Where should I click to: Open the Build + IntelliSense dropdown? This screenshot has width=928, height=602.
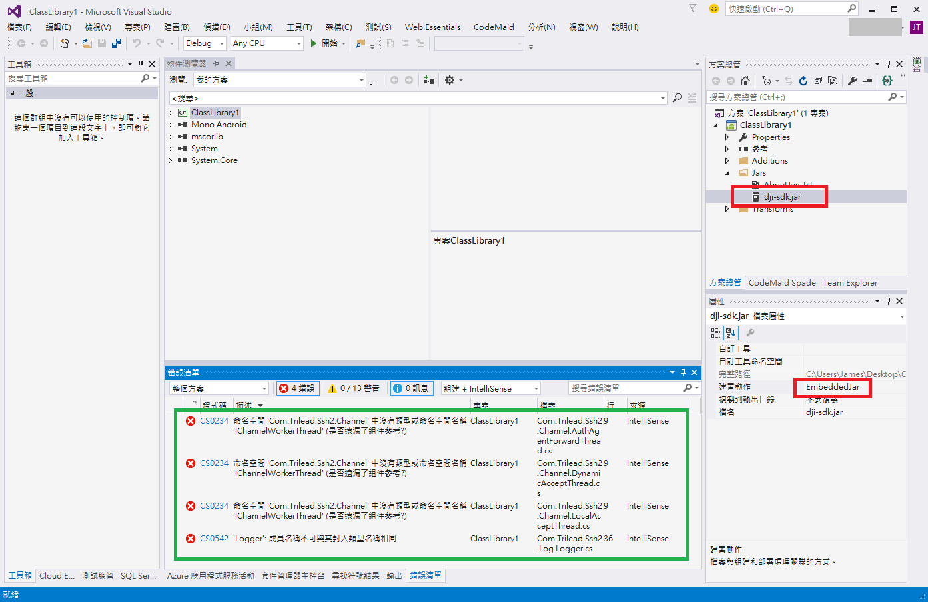[x=491, y=388]
